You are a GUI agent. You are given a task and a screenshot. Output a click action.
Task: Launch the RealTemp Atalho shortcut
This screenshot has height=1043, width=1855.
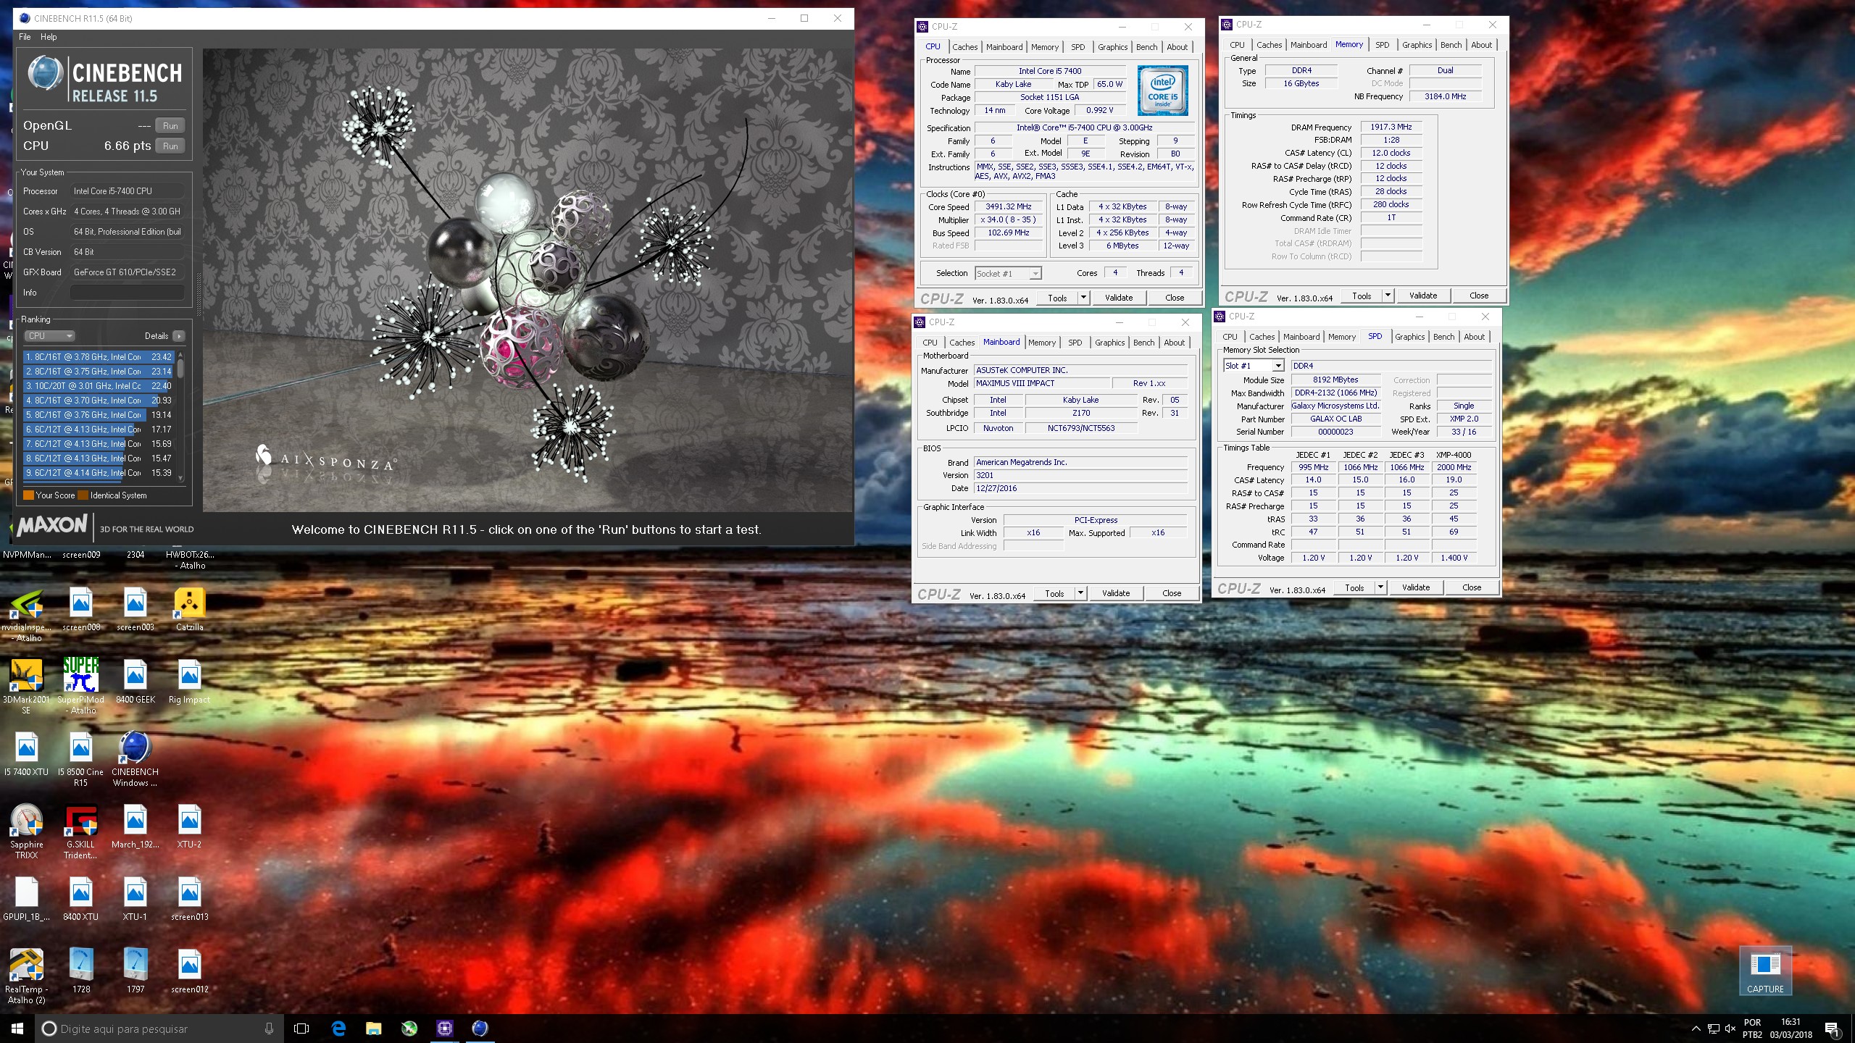(27, 965)
